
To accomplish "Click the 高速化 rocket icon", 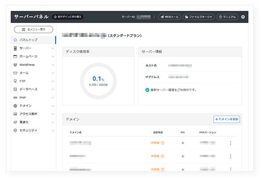I will [15, 122].
